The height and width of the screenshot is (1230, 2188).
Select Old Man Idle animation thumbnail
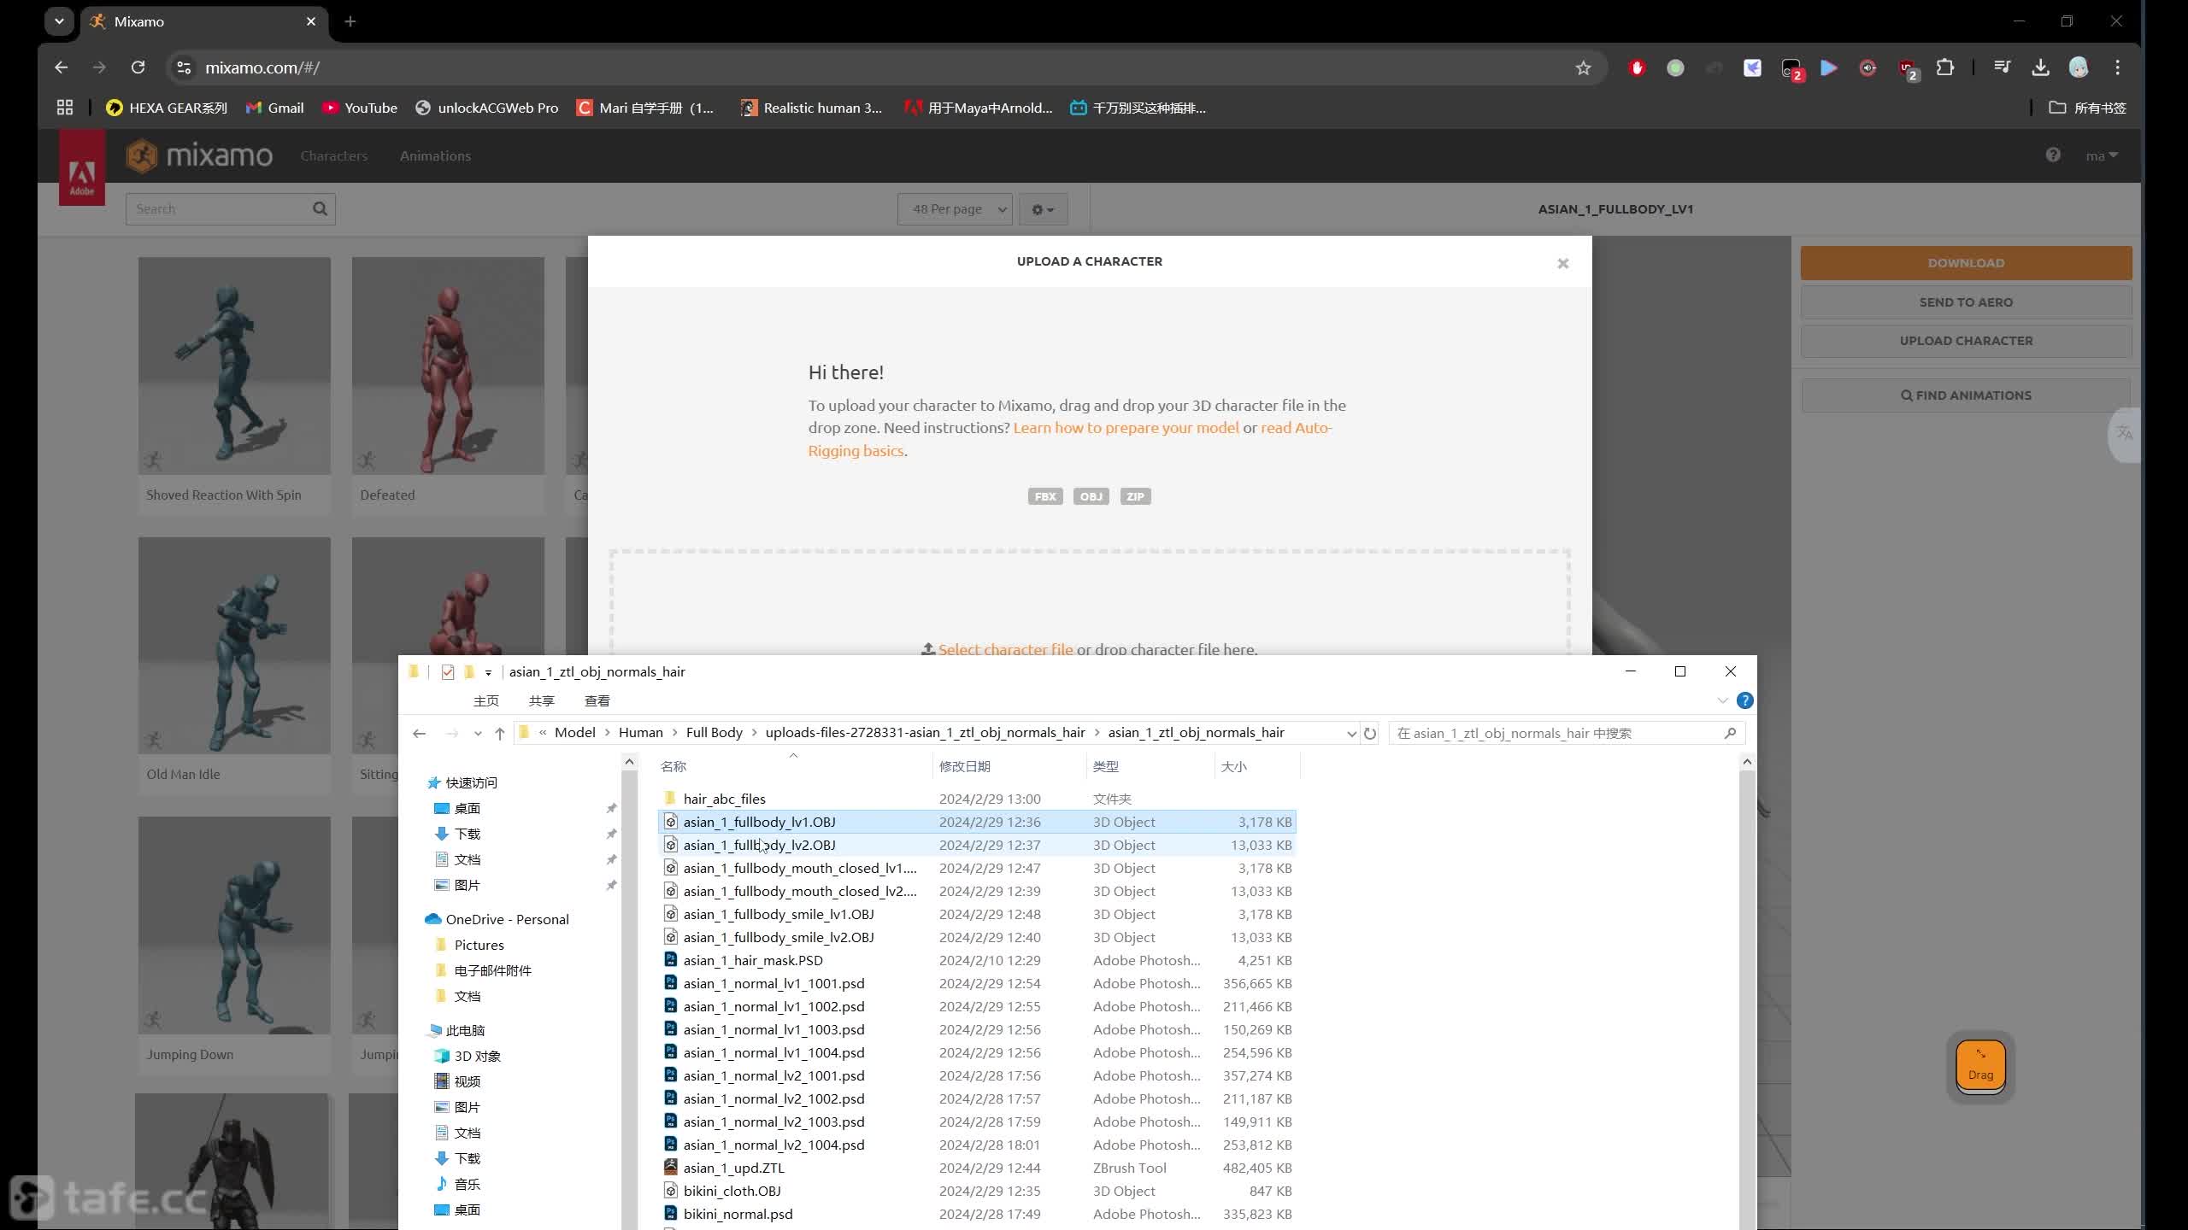tap(234, 646)
